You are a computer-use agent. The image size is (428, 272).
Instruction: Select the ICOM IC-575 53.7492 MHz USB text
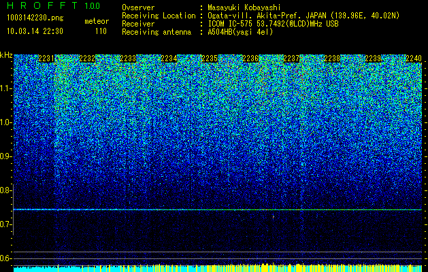[x=273, y=24]
